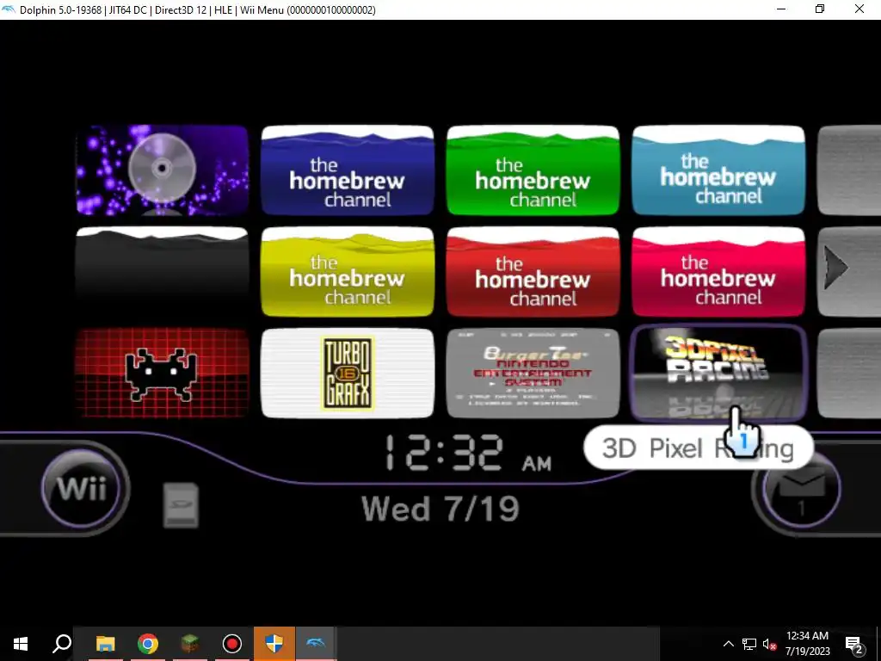Screen dimensions: 881x661
Task: Minimize the Dolphin window
Action: point(781,9)
